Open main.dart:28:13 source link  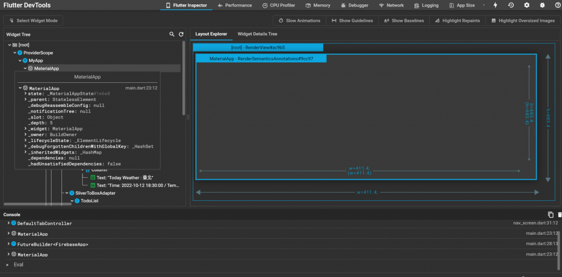542,244
